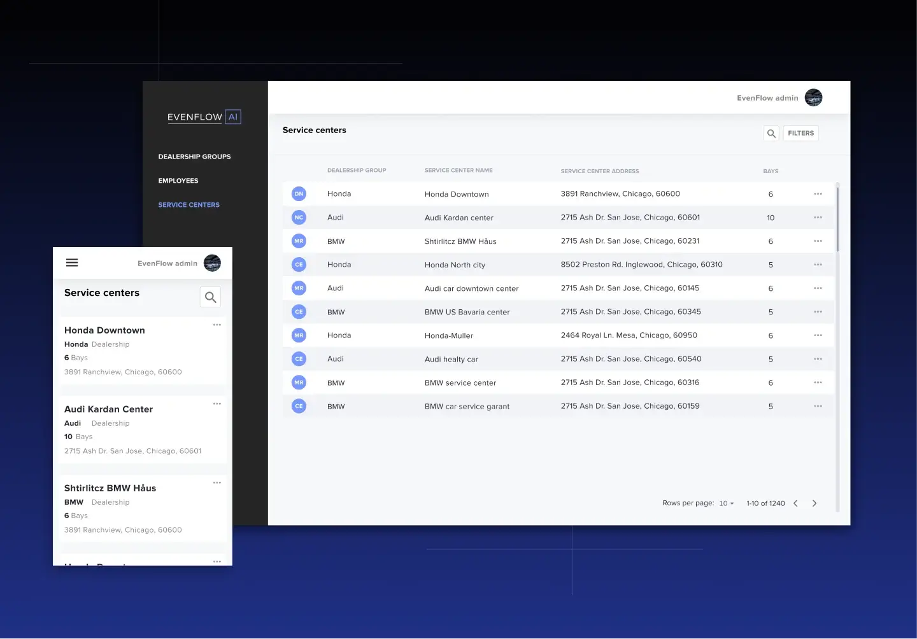917x639 pixels.
Task: Go to the previous page of results
Action: point(795,503)
